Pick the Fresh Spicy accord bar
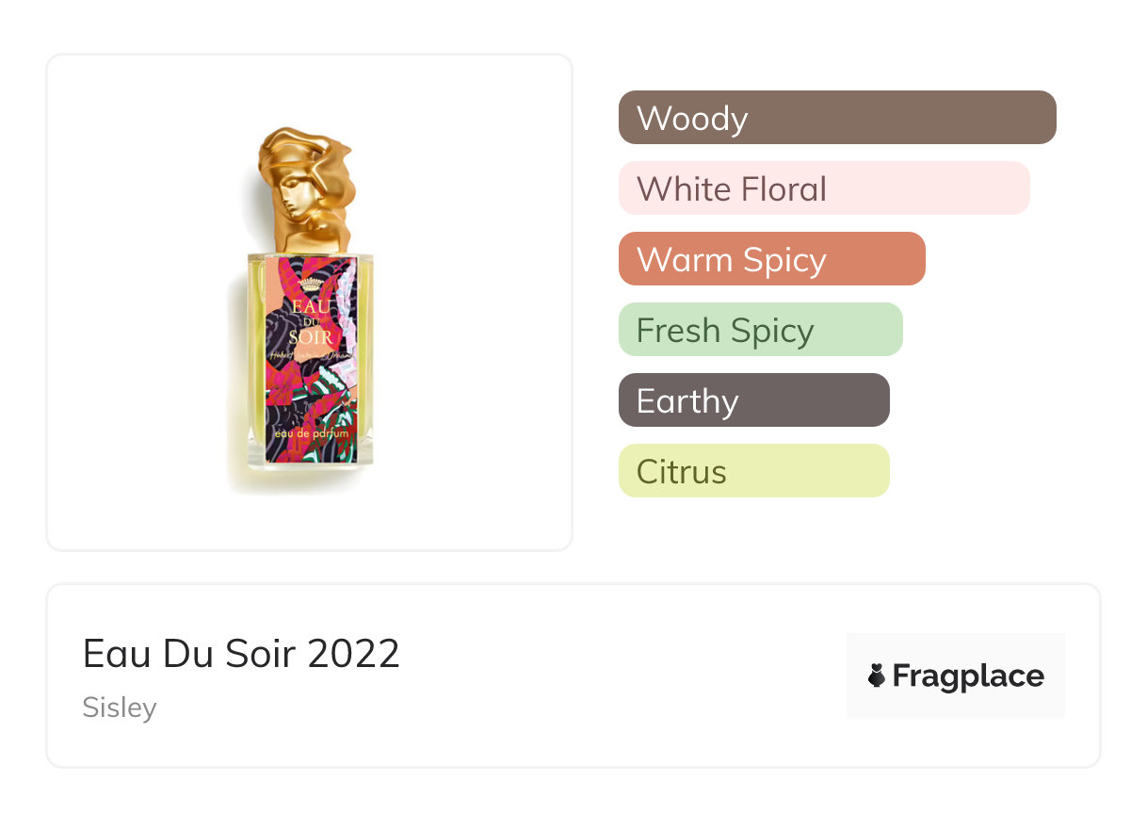 click(760, 330)
